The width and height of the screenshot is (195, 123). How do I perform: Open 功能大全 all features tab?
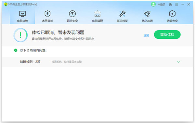click(172, 17)
